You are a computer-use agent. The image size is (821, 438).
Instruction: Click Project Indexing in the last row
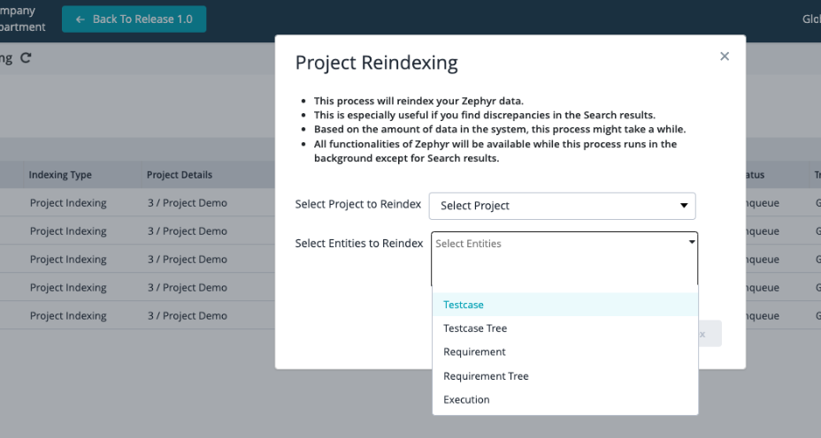click(68, 316)
